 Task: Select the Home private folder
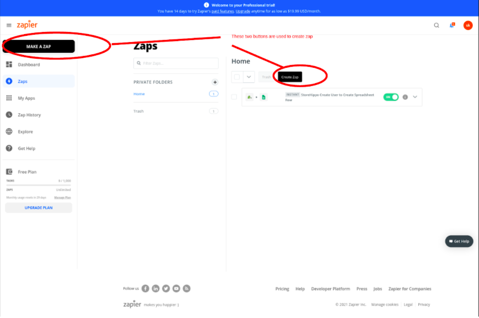point(139,94)
